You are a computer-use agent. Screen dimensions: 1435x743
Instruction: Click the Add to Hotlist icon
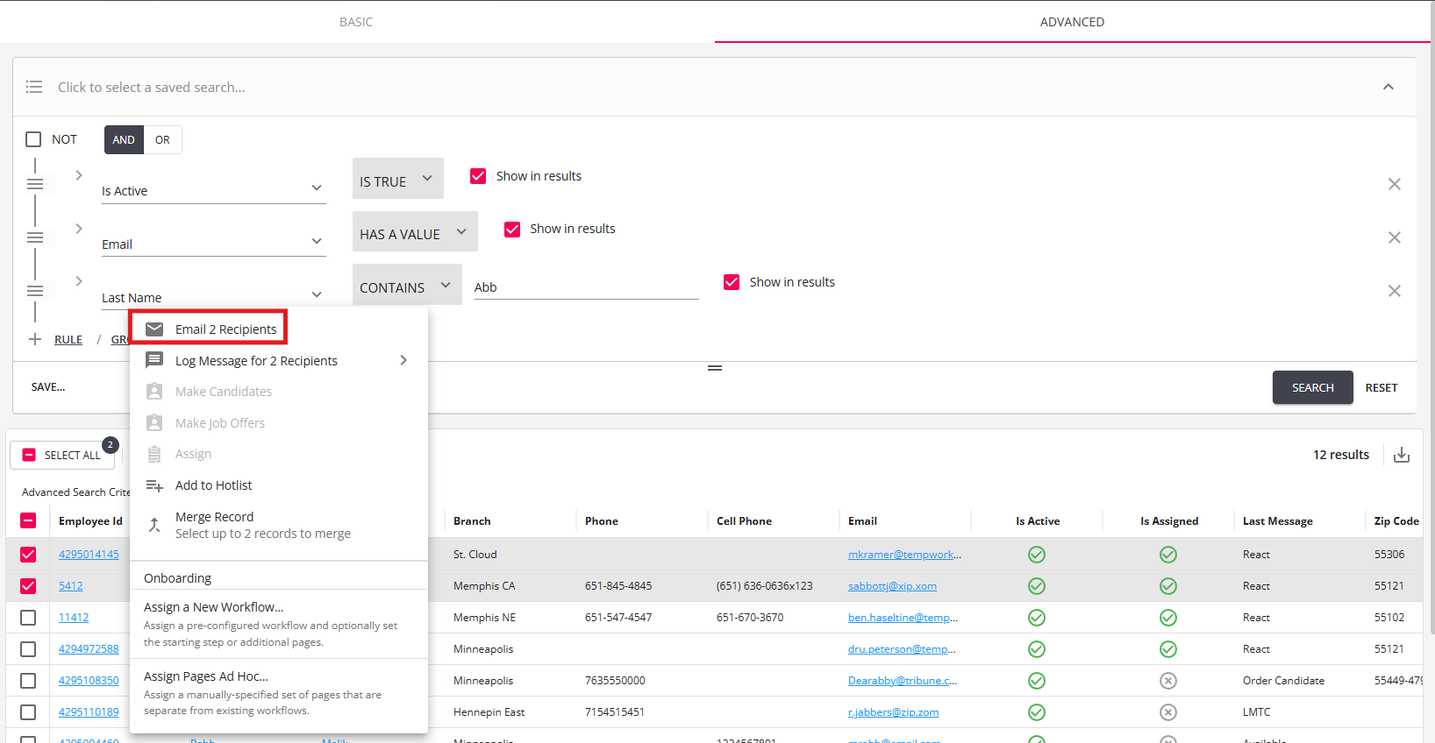154,485
